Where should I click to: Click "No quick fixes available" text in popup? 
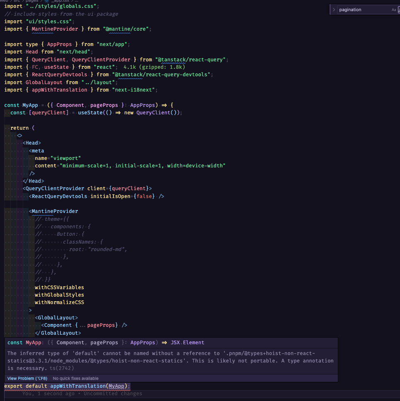coord(76,378)
